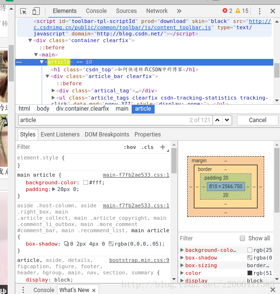Switch to the Elements tab
Viewport: 280px width, 294px height.
point(65,11)
